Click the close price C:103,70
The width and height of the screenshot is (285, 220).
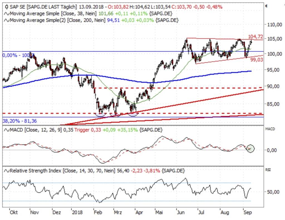(x=181, y=7)
